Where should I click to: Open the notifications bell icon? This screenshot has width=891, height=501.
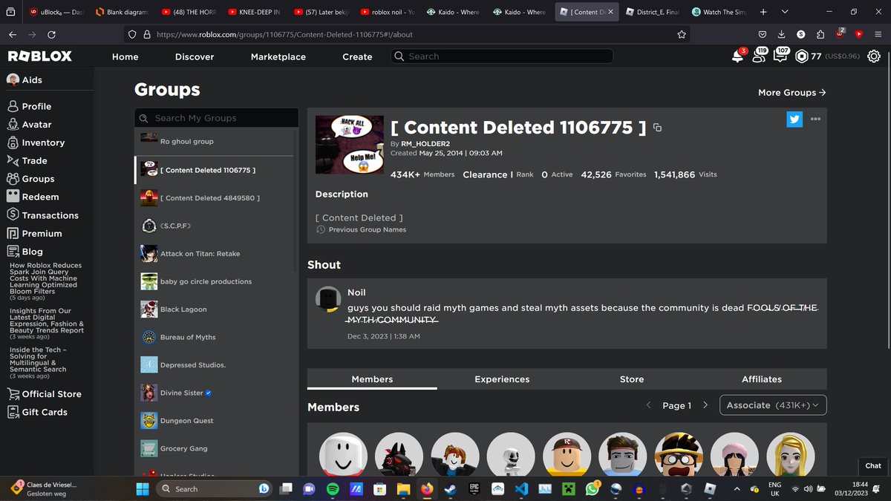coord(738,56)
